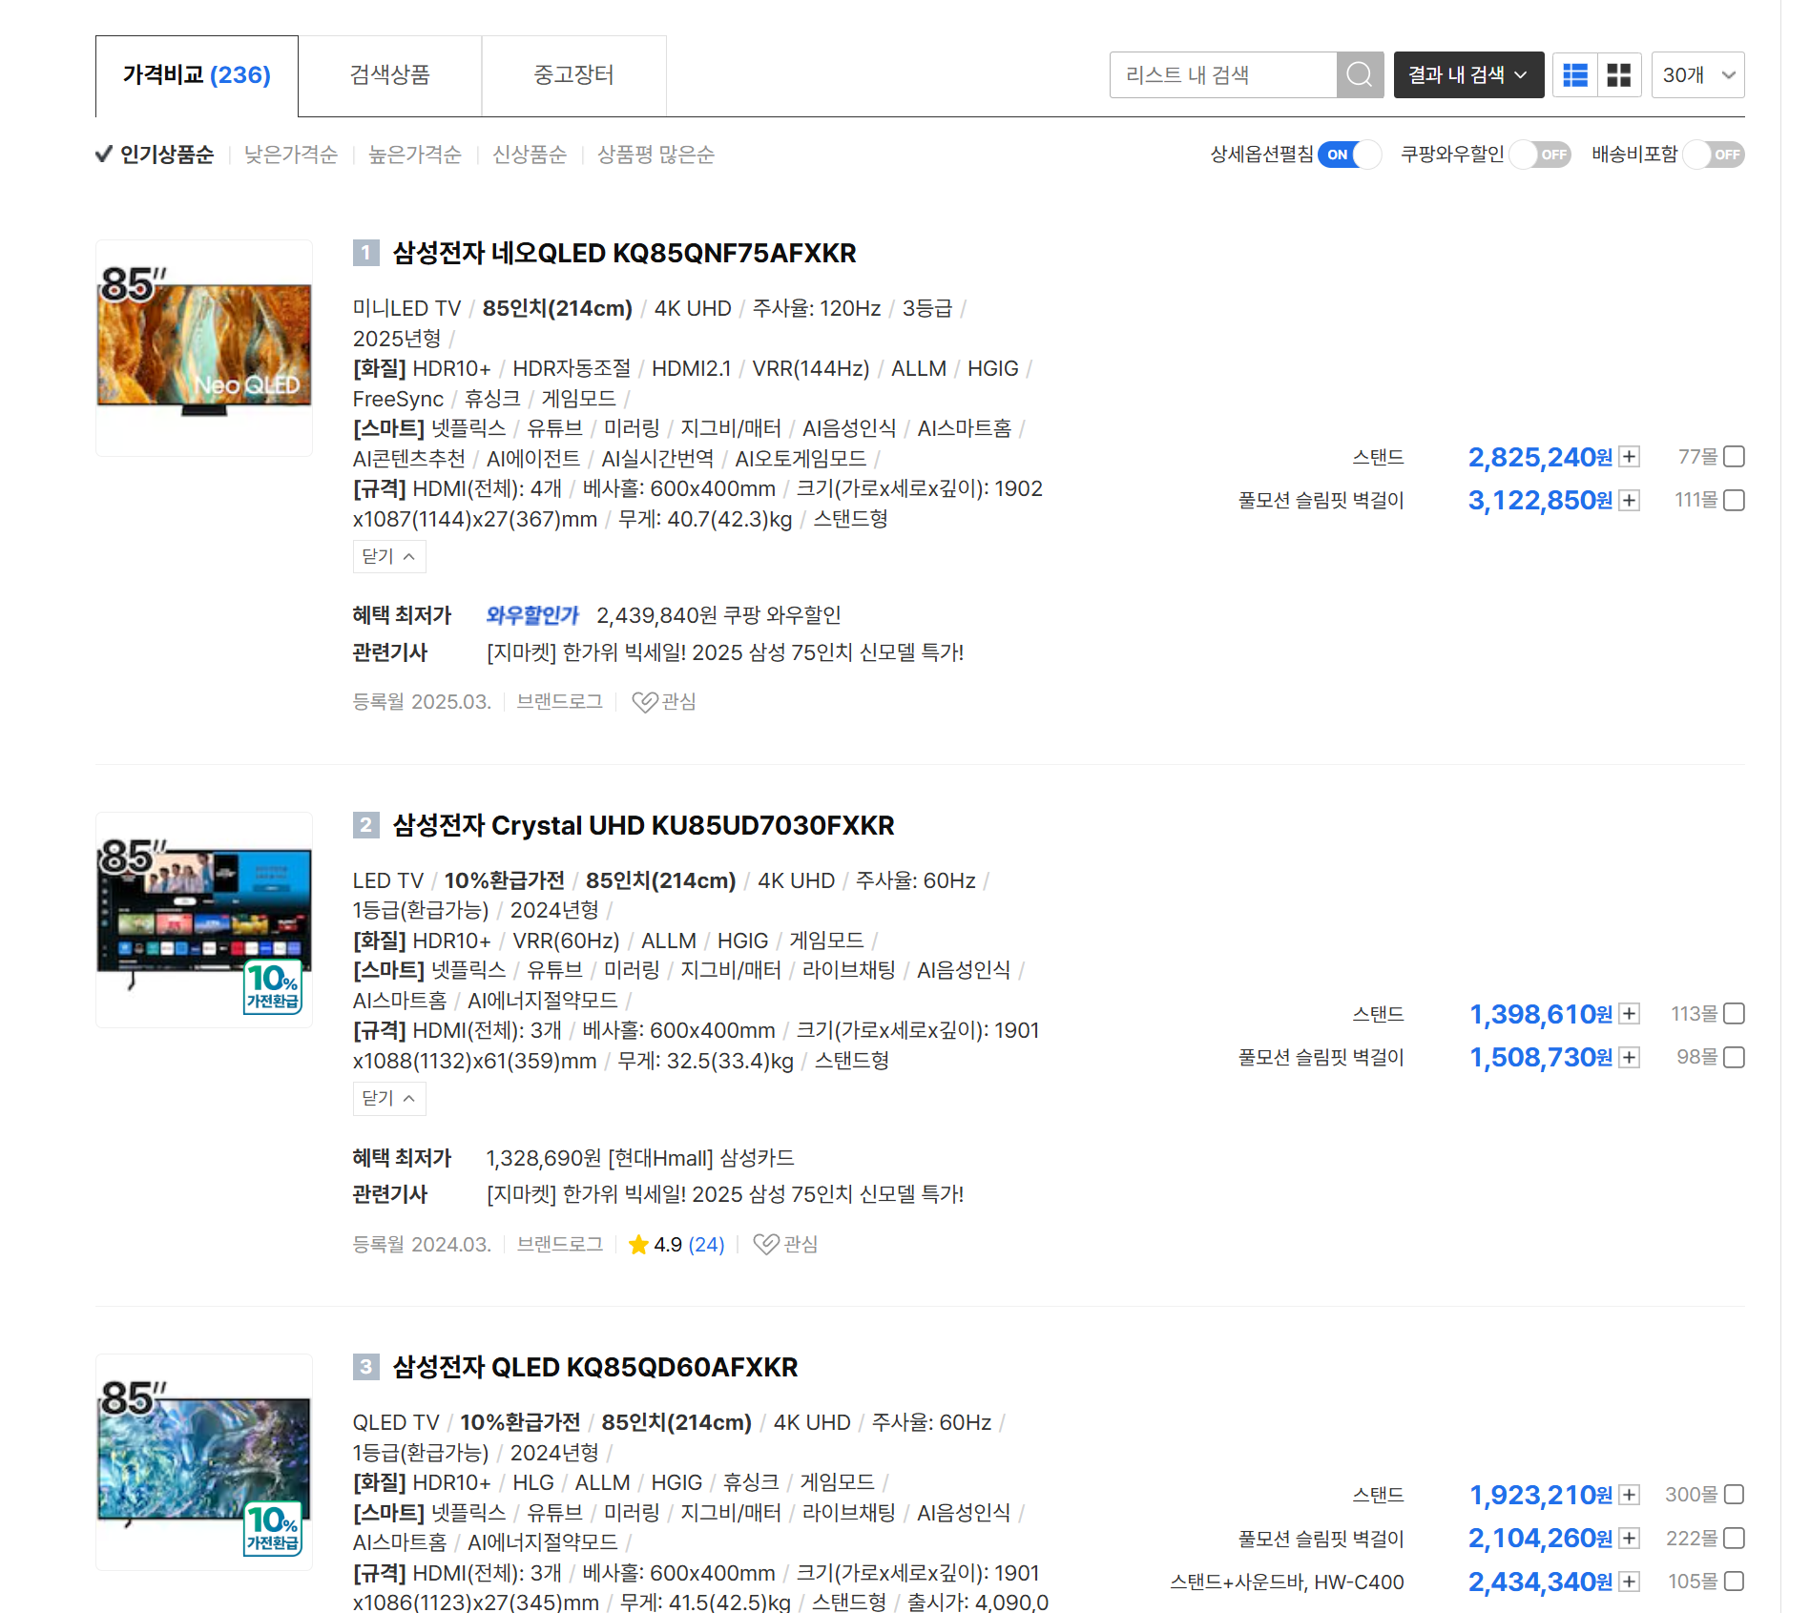Switch to list view icon

pyautogui.click(x=1575, y=74)
